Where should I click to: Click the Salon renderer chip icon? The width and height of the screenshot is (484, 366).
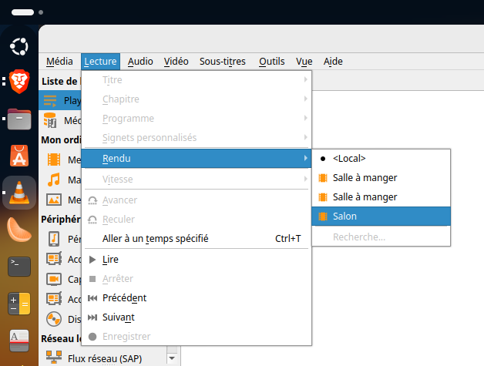click(323, 217)
